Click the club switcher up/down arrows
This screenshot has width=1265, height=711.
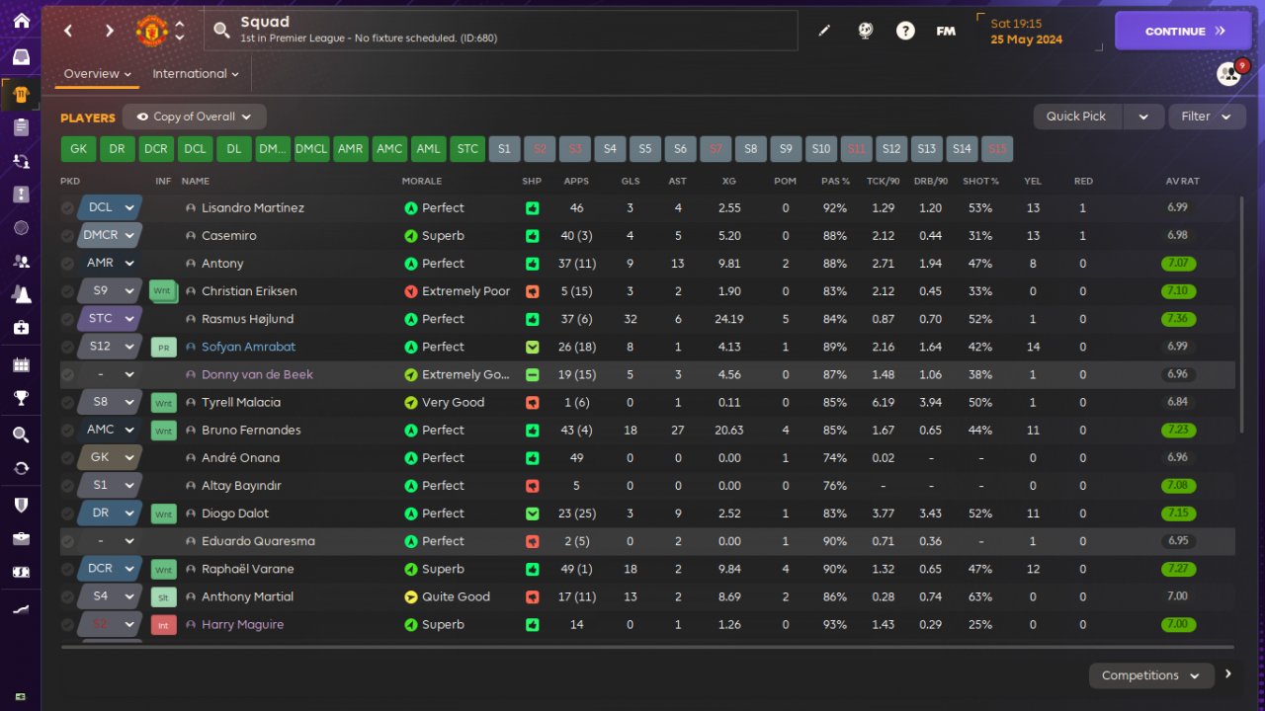click(x=179, y=31)
